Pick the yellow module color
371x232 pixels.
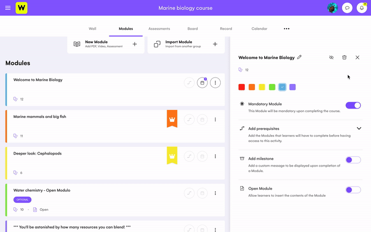point(262,87)
